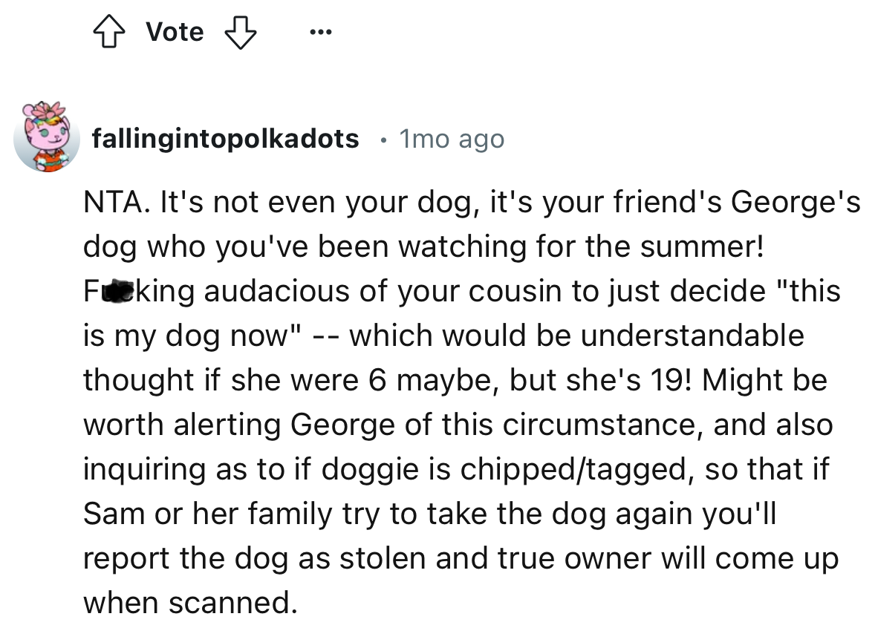The image size is (875, 628).
Task: Click the word "audacious" in the comment
Action: coord(277,291)
